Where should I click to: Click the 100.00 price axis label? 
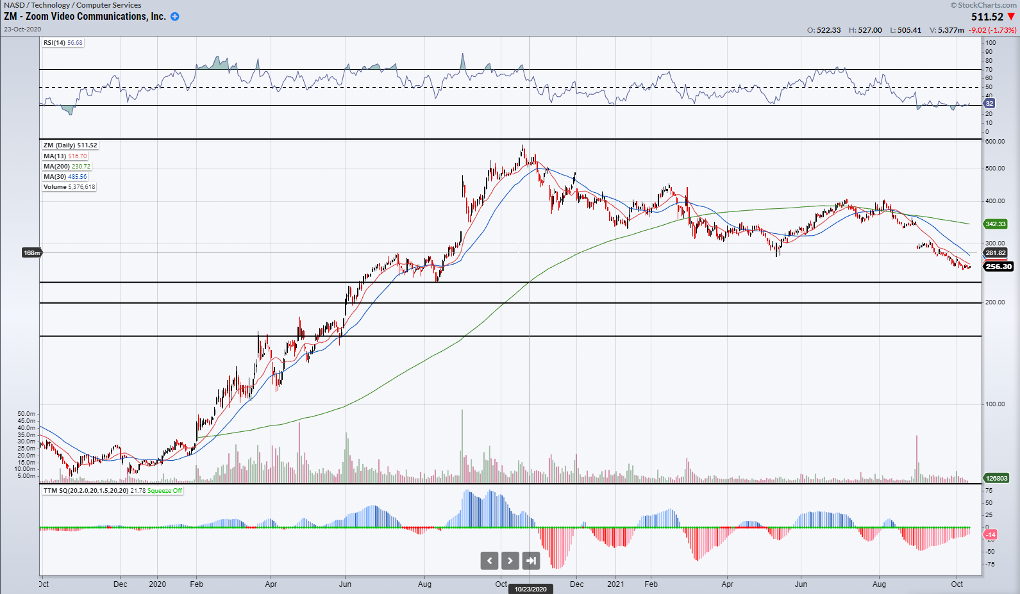(995, 404)
